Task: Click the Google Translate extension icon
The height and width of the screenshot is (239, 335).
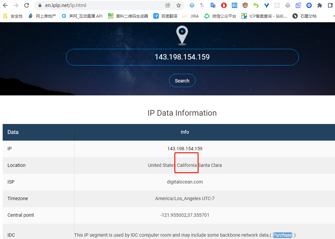Action: coord(213,5)
